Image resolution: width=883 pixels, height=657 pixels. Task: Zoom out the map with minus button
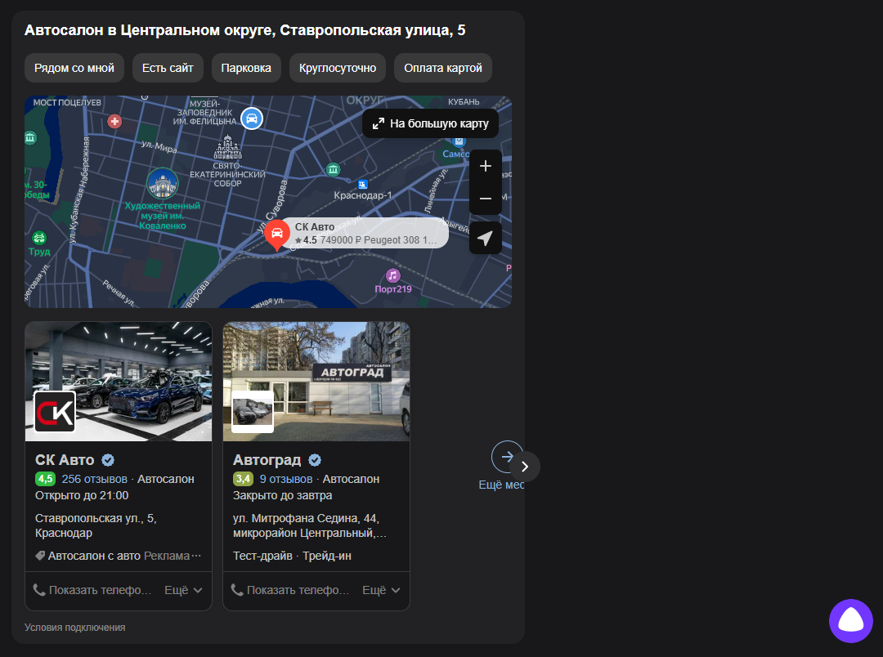point(486,199)
